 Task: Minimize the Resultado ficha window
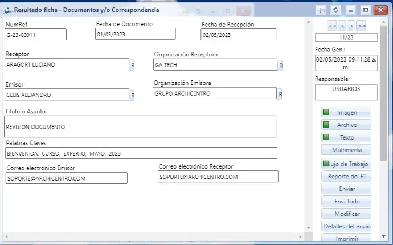pyautogui.click(x=351, y=10)
